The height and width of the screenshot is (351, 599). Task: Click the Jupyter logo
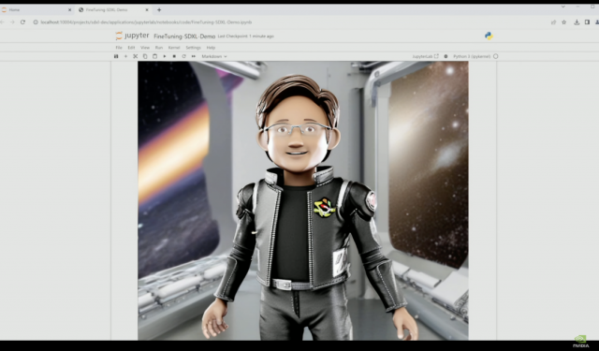coord(132,36)
